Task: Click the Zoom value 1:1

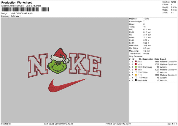Action: (172, 13)
